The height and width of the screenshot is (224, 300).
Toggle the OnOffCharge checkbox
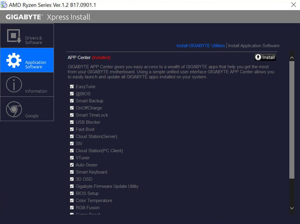point(72,108)
